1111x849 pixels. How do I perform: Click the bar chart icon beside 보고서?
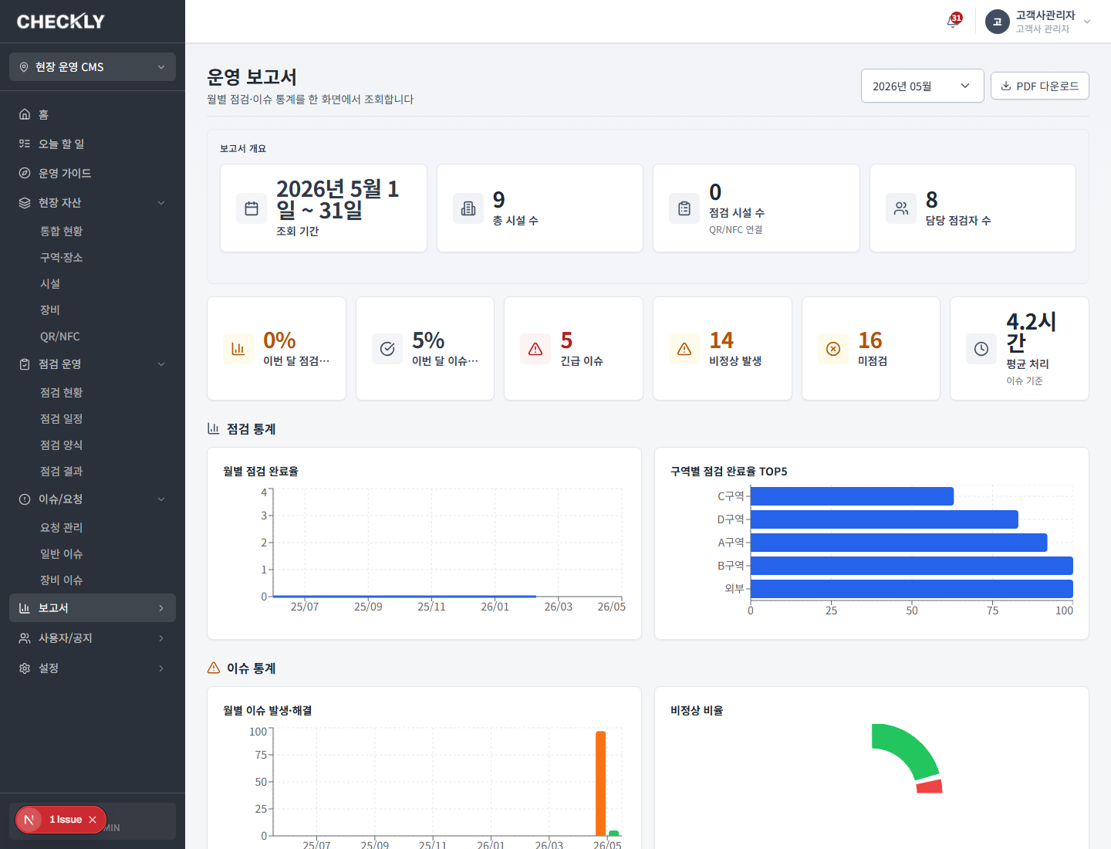[x=25, y=608]
